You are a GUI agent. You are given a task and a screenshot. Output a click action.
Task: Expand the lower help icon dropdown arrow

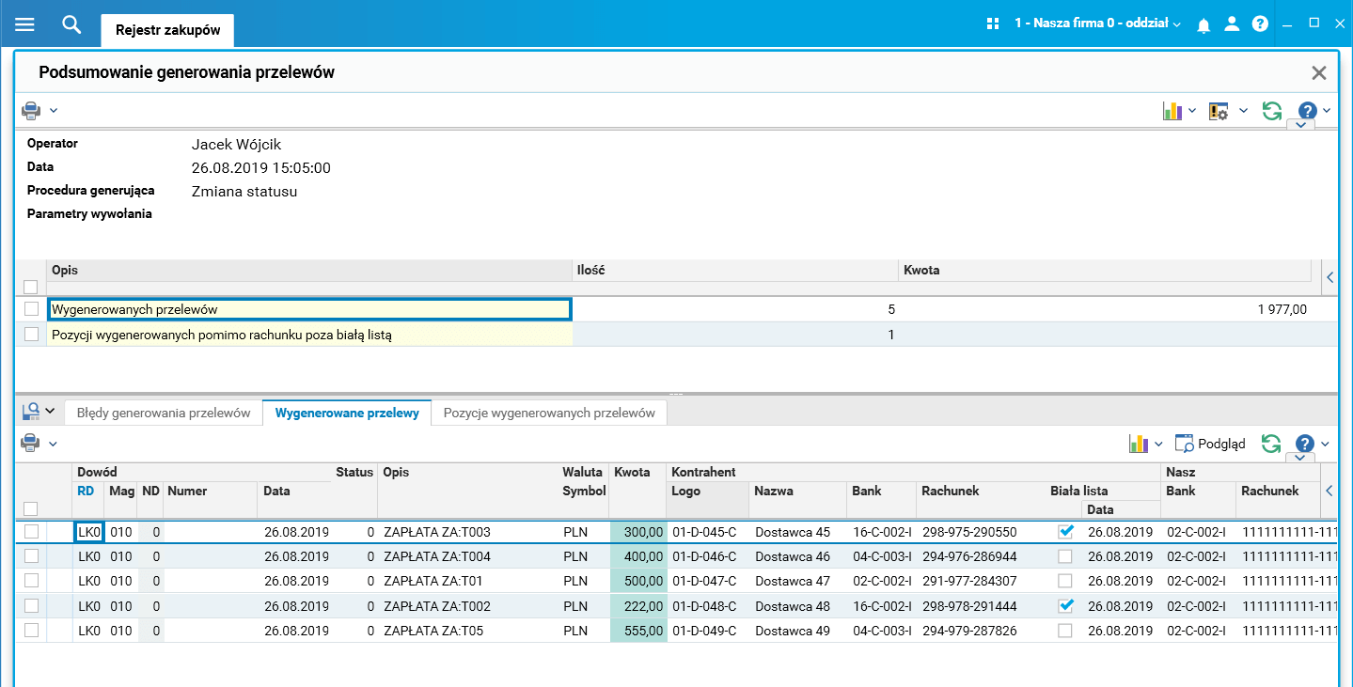1325,444
